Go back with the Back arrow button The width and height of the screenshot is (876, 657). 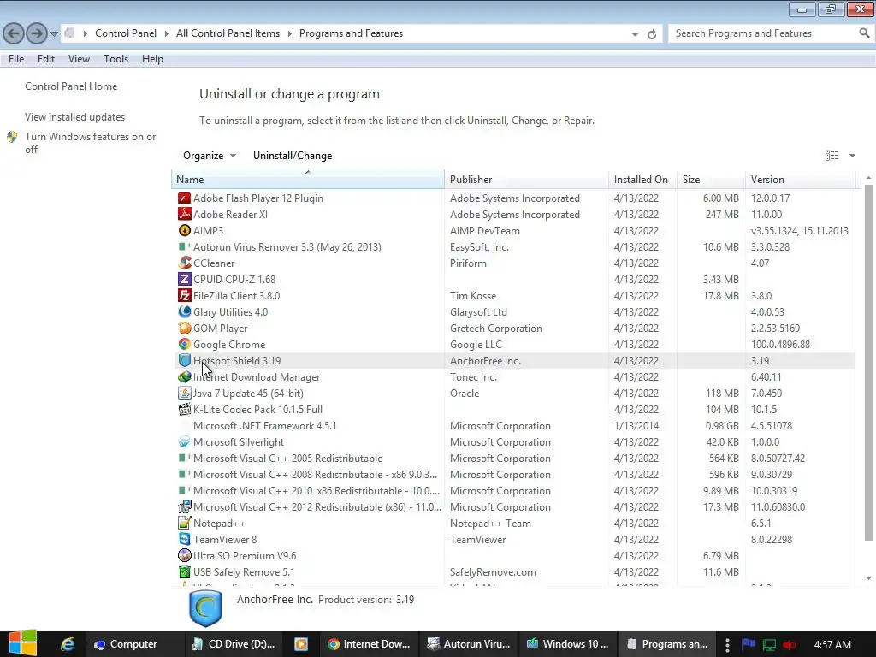click(x=14, y=33)
